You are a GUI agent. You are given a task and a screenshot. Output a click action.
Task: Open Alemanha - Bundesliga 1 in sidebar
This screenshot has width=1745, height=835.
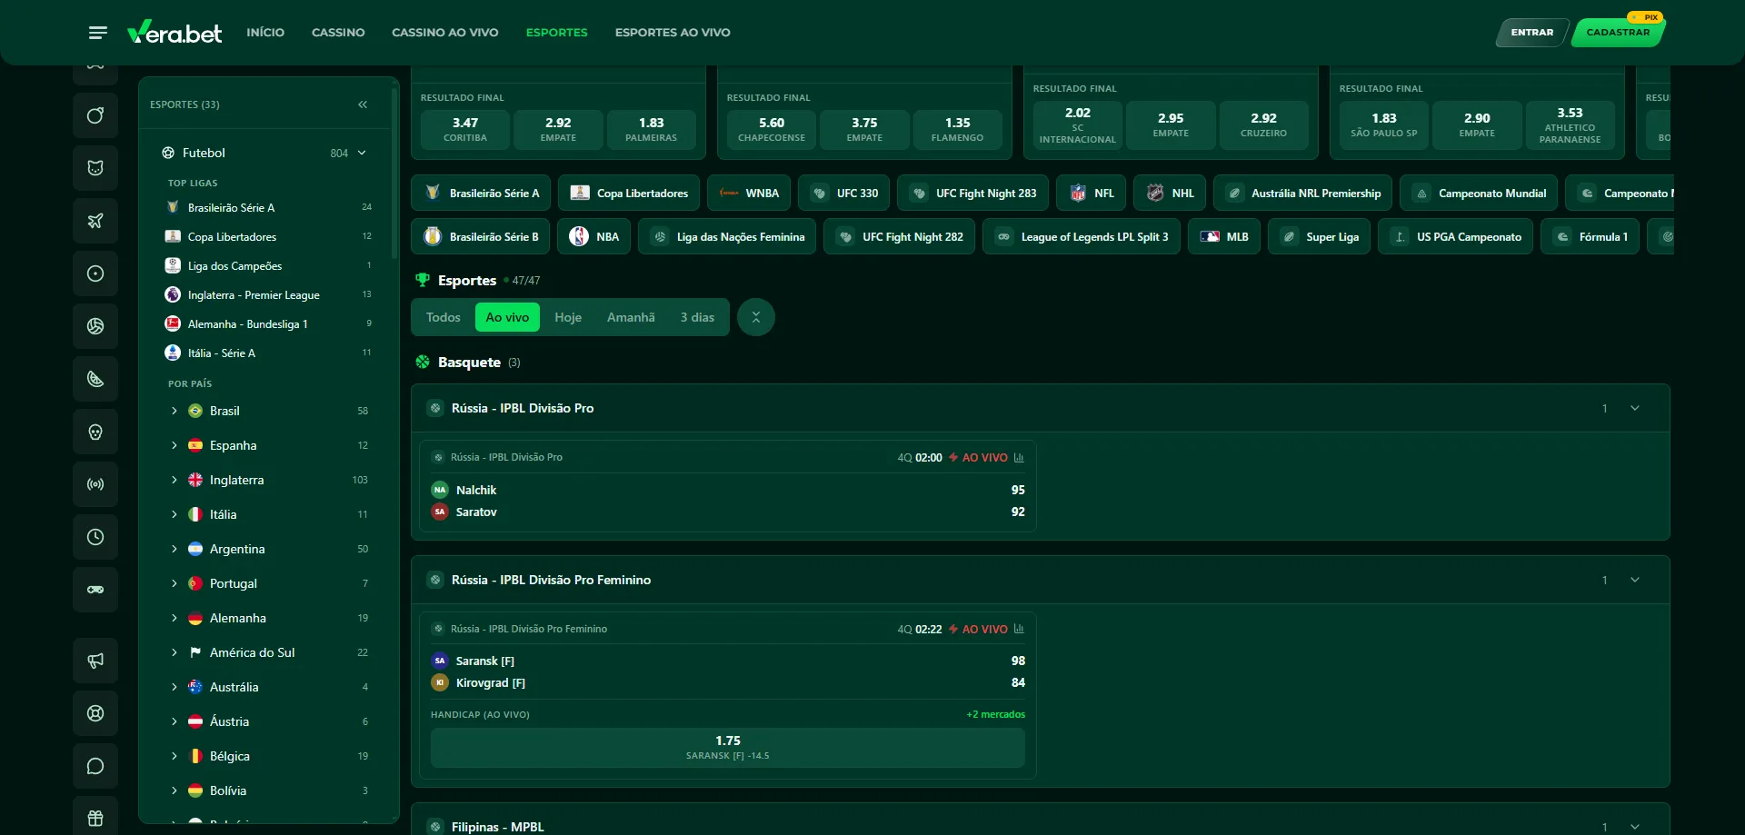tap(268, 324)
